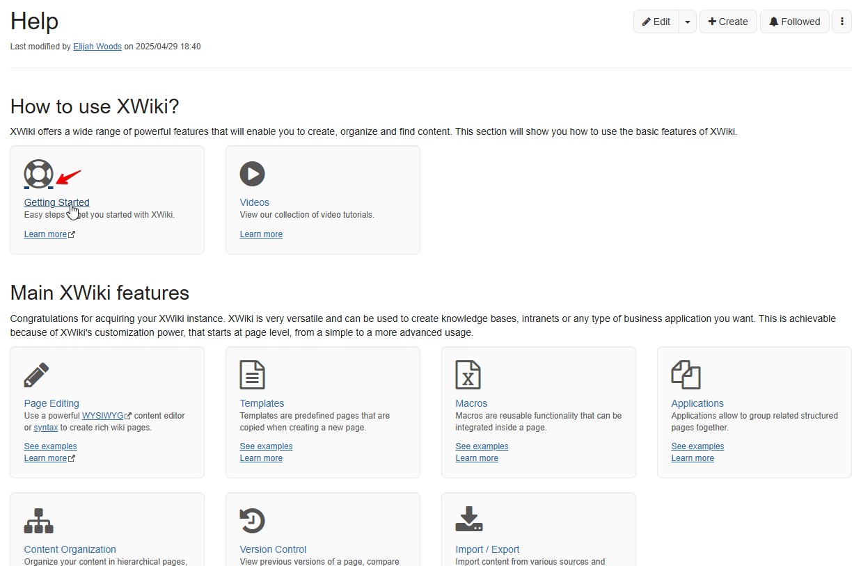The height and width of the screenshot is (566, 854).
Task: Click the Help page title
Action: tap(34, 21)
